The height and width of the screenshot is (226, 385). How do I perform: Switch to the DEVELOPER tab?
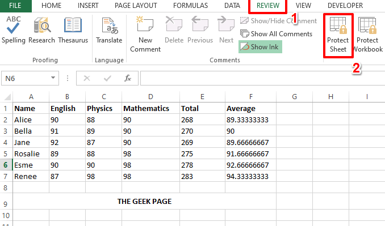click(x=345, y=6)
